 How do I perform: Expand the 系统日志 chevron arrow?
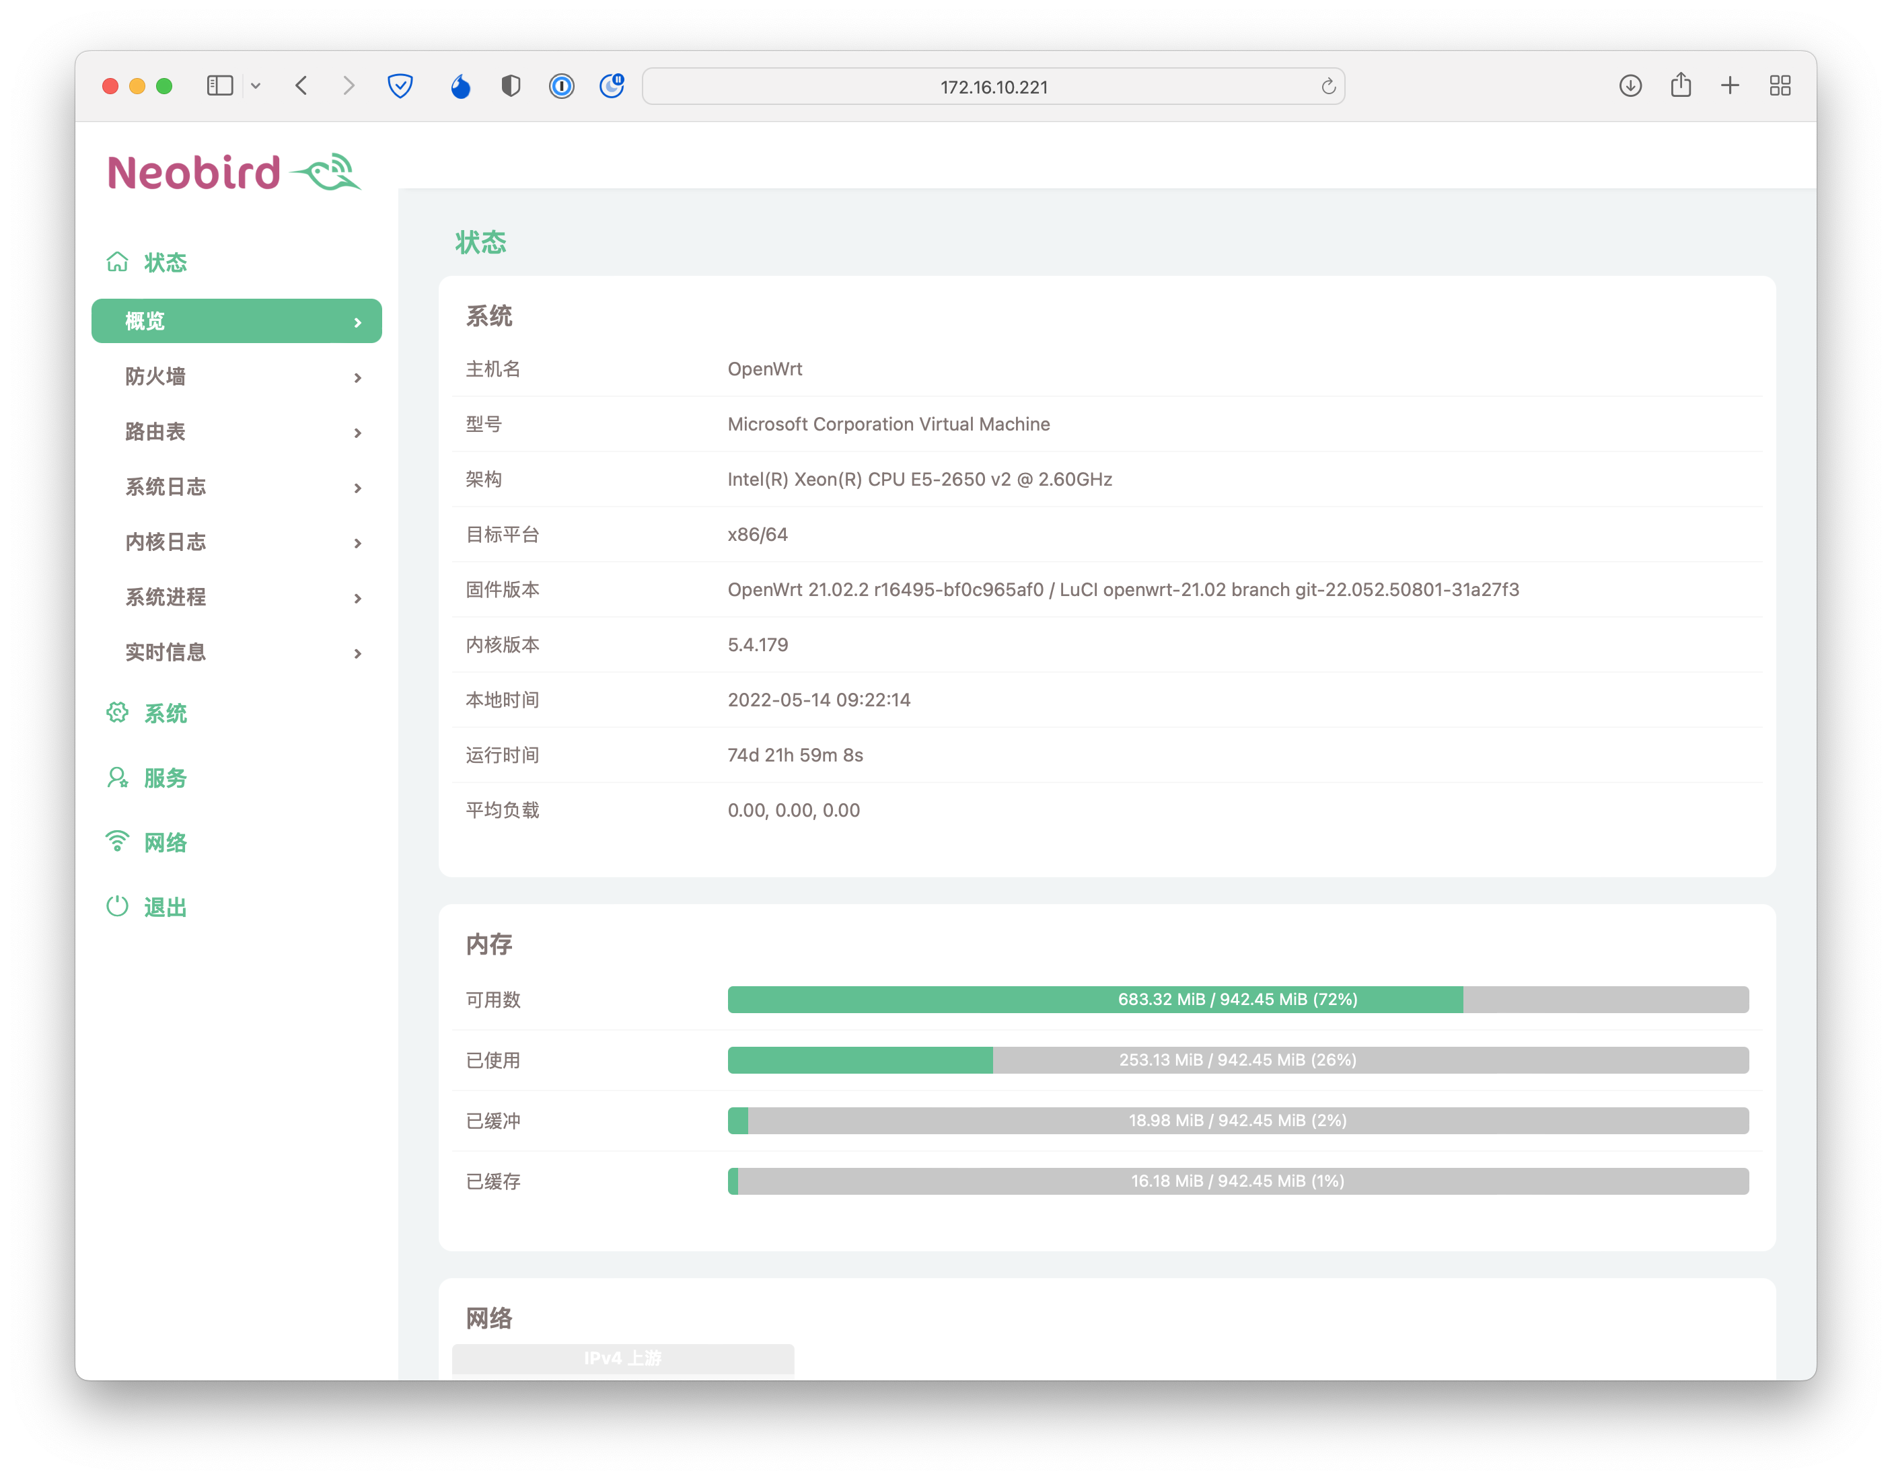[357, 488]
